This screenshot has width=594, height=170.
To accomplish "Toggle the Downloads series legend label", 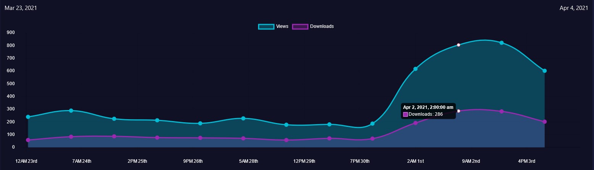I will pyautogui.click(x=322, y=26).
